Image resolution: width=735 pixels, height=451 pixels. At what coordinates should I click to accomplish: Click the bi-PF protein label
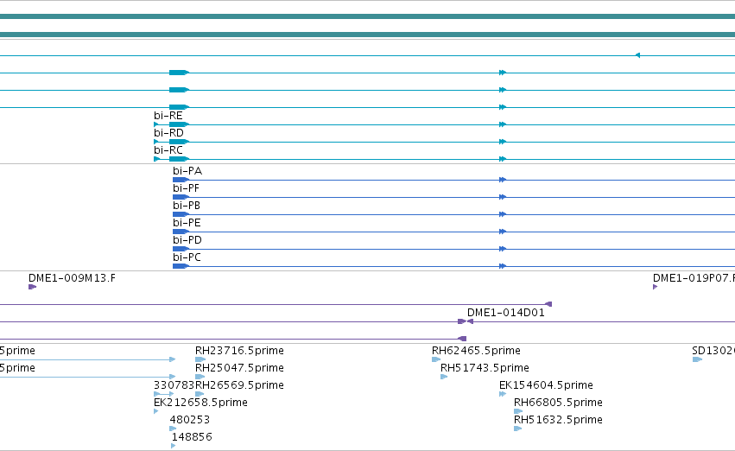click(186, 188)
